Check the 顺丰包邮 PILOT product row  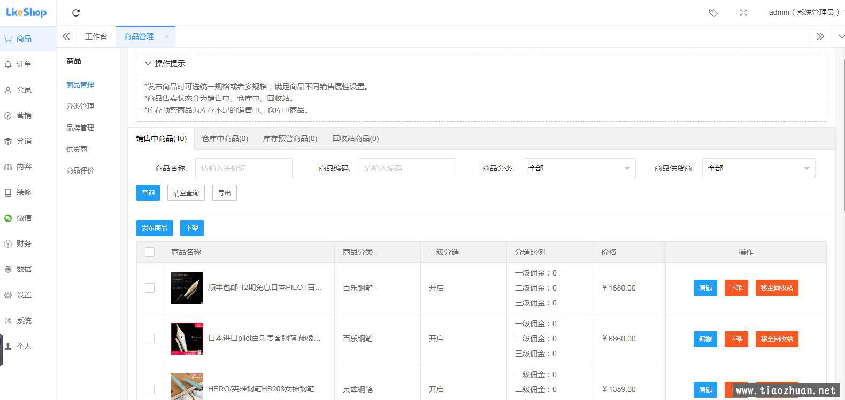150,288
